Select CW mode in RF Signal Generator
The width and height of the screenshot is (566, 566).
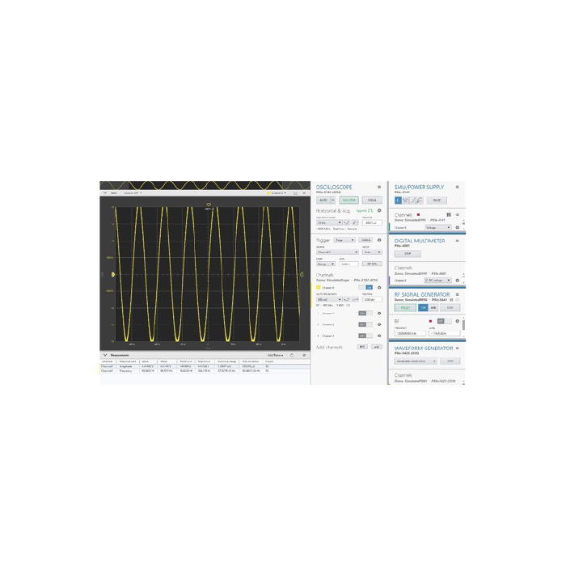point(423,307)
